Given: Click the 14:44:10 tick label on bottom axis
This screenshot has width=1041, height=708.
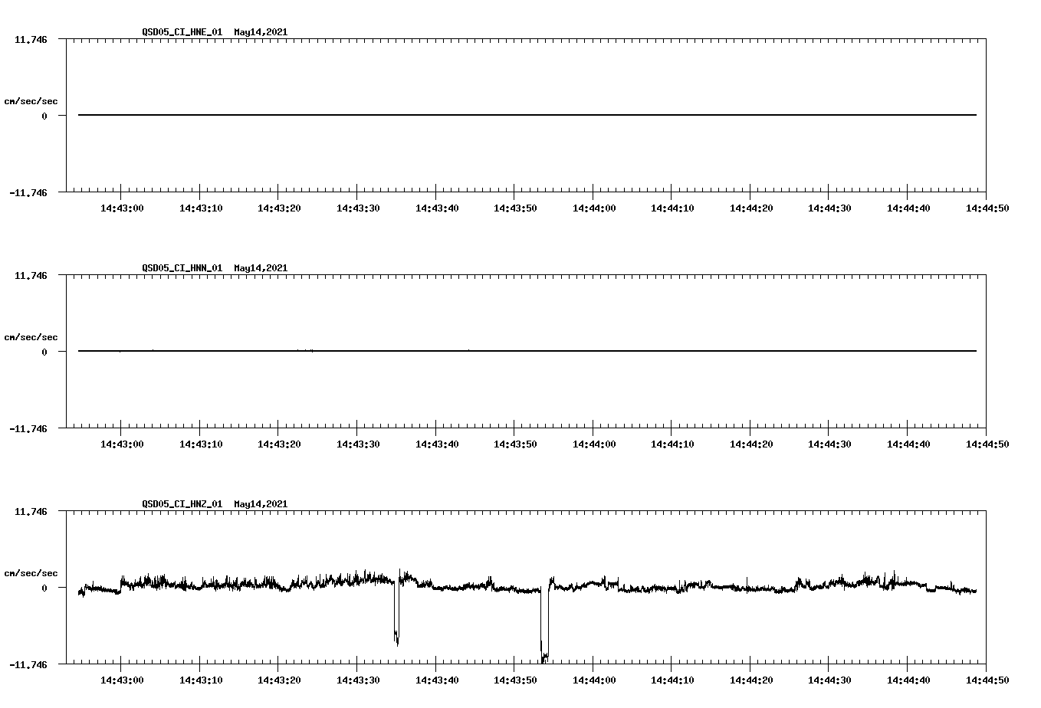Looking at the screenshot, I should click(672, 677).
